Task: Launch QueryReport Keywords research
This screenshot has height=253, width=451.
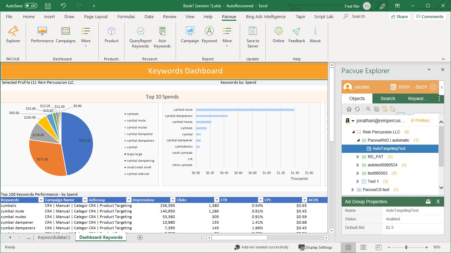Action: click(x=141, y=37)
